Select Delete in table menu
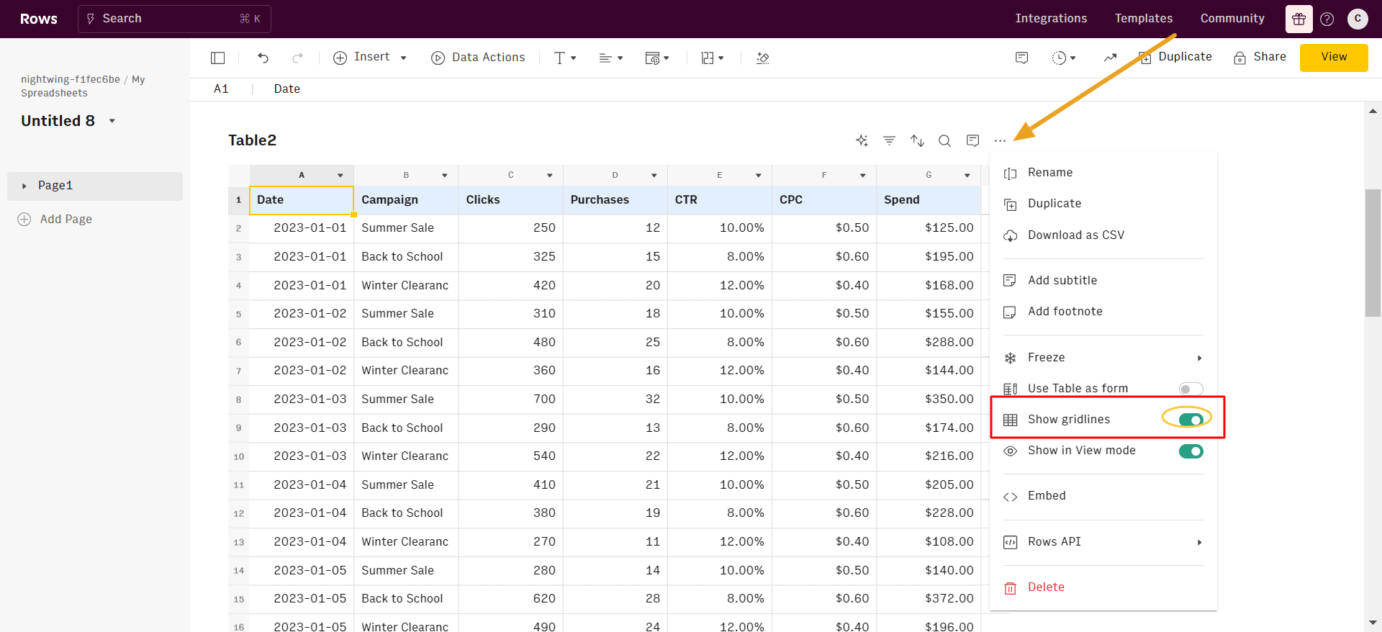The image size is (1382, 632). tap(1103, 587)
